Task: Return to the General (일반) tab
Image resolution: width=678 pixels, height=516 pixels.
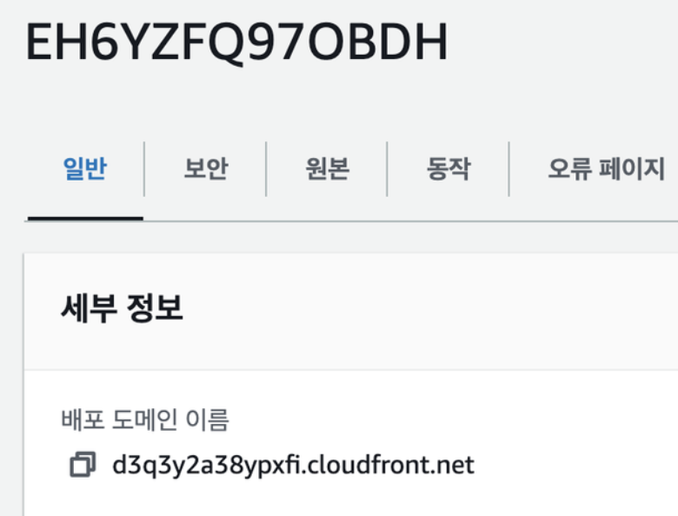Action: (x=85, y=169)
